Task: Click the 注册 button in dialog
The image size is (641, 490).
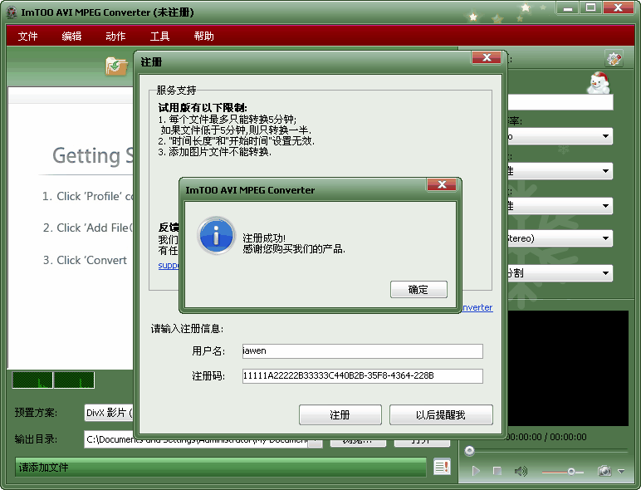Action: point(340,415)
